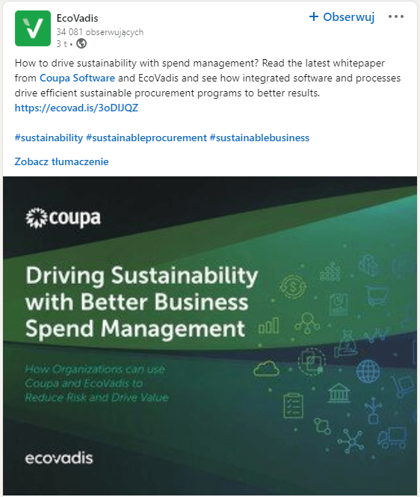
Task: Open the EcoVadis company name link
Action: pos(77,18)
